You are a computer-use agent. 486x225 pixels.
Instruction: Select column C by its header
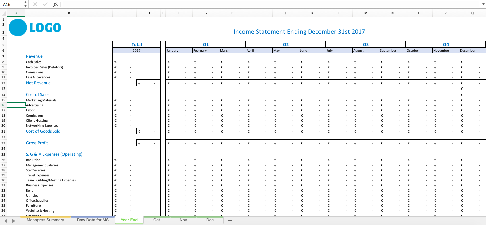click(124, 13)
